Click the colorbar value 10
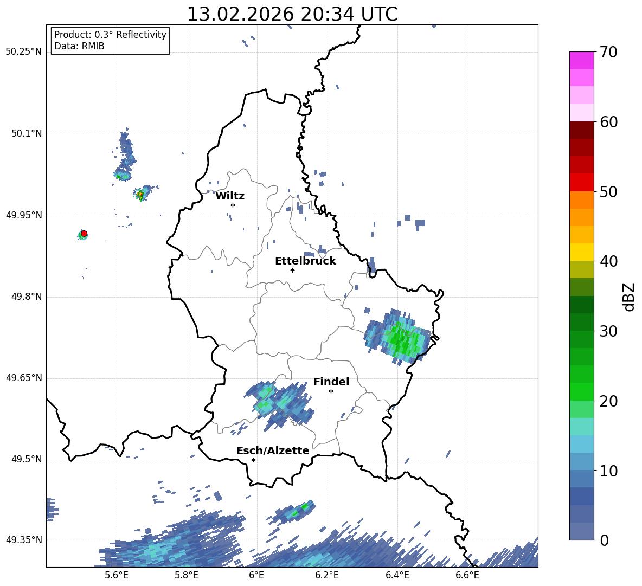 pyautogui.click(x=608, y=471)
